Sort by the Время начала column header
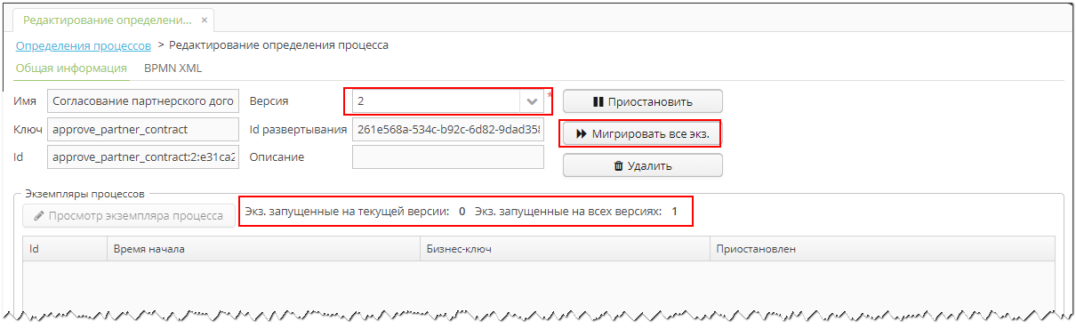The height and width of the screenshot is (329, 1076). 262,249
